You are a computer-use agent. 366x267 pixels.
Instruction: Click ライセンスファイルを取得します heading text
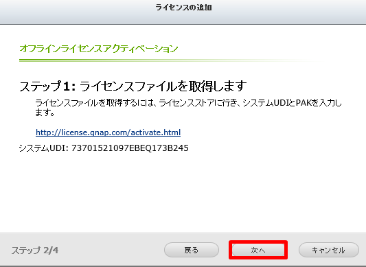[x=163, y=86]
